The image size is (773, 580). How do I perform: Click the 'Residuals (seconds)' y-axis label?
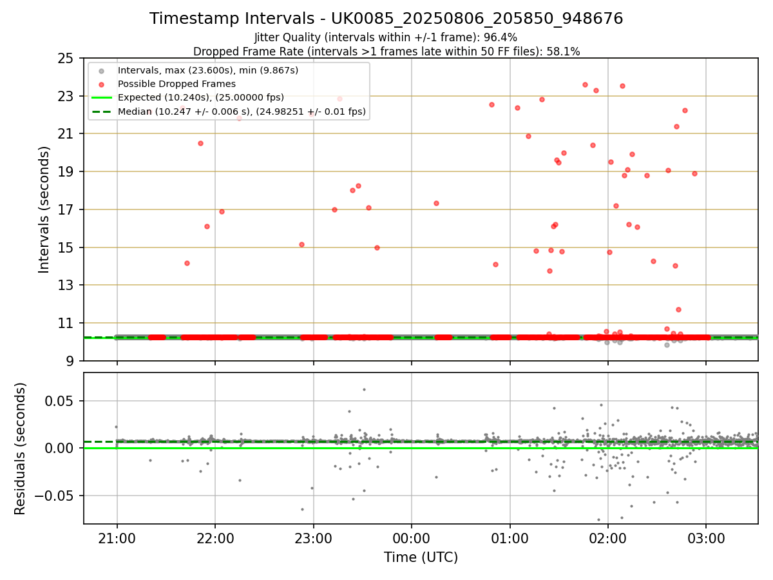click(21, 449)
